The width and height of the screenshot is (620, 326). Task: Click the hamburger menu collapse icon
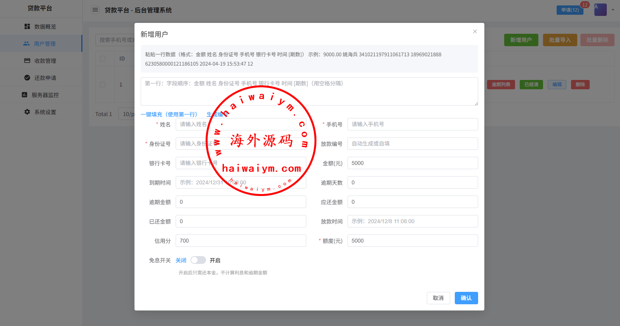click(x=95, y=10)
